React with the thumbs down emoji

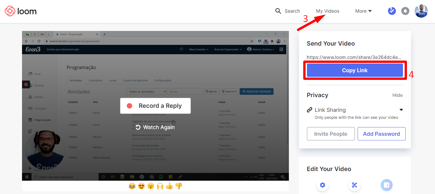click(x=179, y=186)
